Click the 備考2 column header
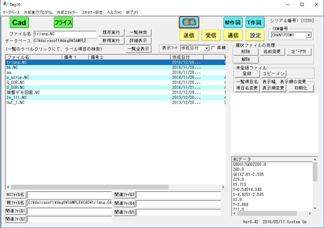This screenshot has height=228, width=324. pyautogui.click(x=129, y=57)
